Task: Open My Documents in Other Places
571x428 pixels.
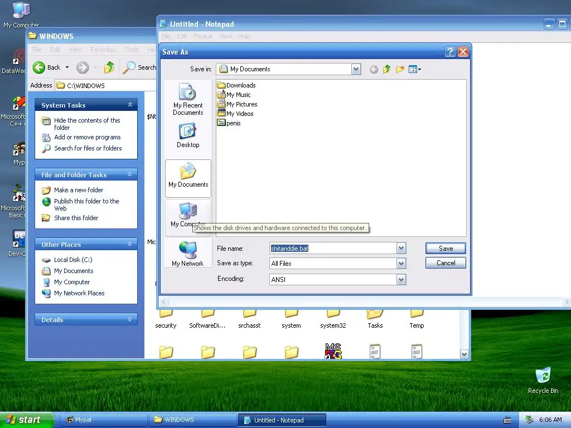Action: [74, 271]
